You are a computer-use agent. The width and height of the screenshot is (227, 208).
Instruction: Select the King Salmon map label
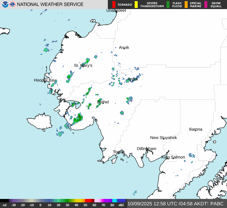[x=173, y=157]
